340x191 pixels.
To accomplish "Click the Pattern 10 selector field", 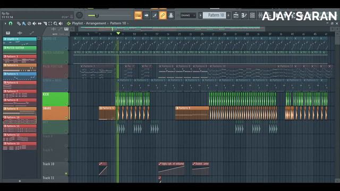I will click(214, 15).
